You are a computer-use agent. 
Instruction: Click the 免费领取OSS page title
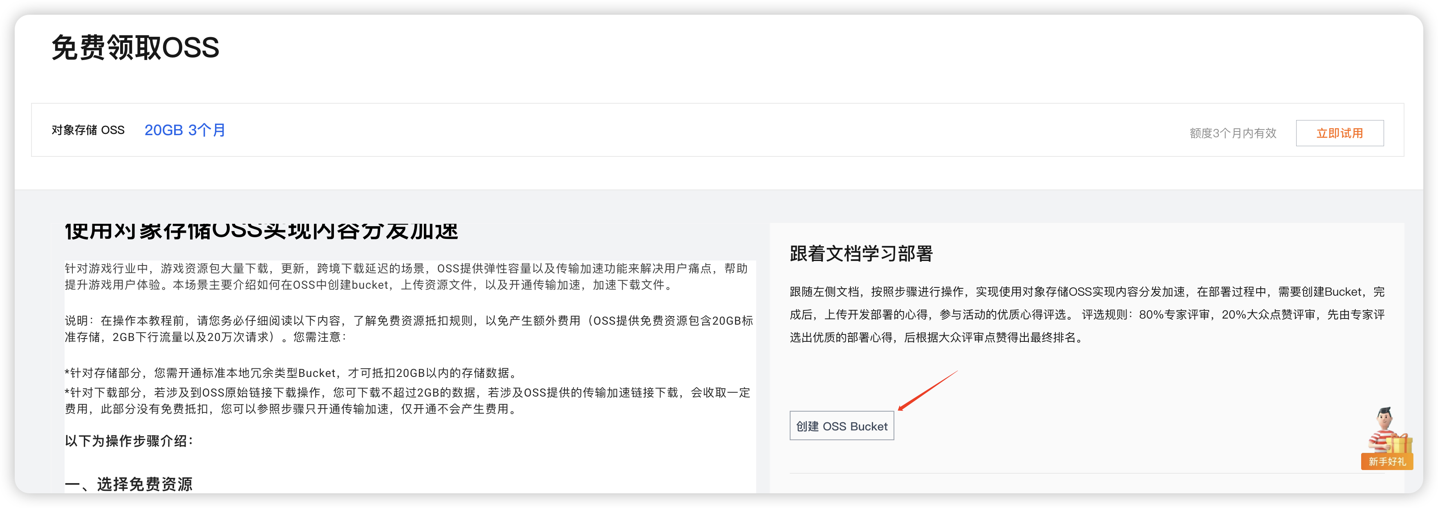coord(135,47)
